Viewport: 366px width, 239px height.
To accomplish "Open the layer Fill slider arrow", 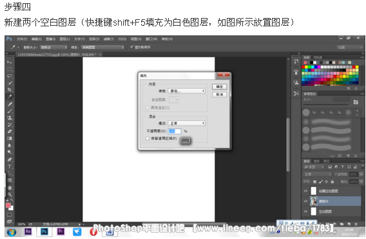I will (361, 182).
